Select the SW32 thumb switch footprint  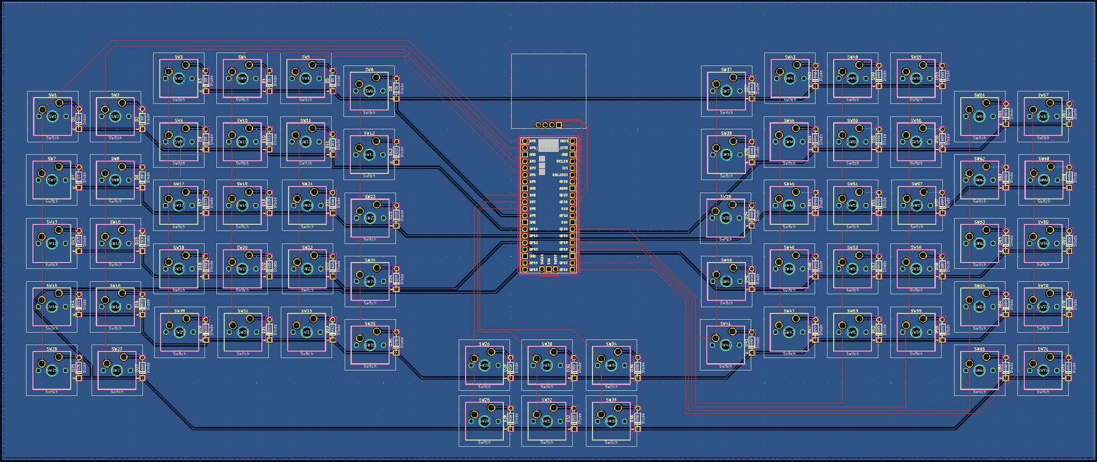click(x=547, y=421)
